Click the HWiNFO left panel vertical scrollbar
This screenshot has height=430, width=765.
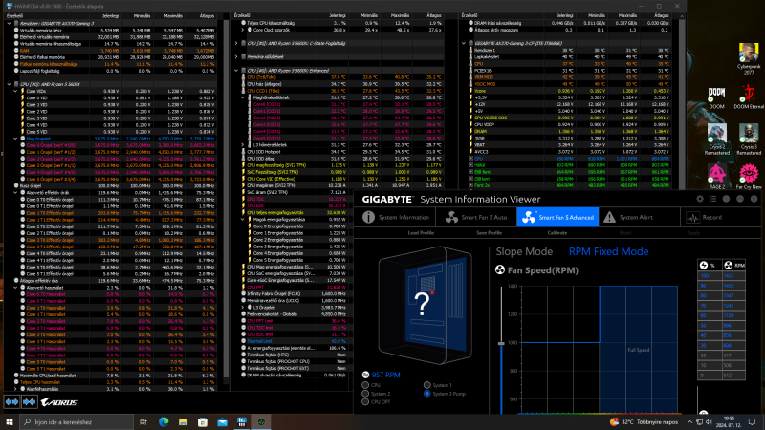pyautogui.click(x=227, y=199)
